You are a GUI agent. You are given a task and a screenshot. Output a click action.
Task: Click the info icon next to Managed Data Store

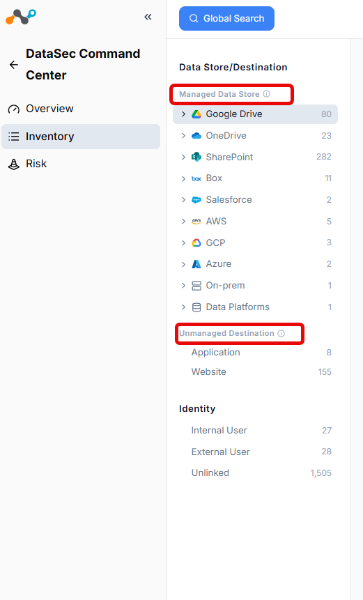pos(267,94)
